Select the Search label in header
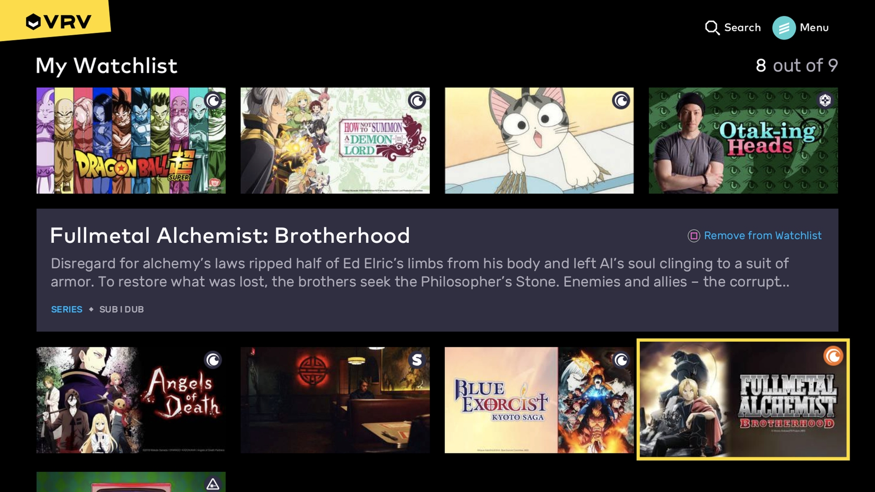Screen dimensions: 875x492 [x=742, y=28]
